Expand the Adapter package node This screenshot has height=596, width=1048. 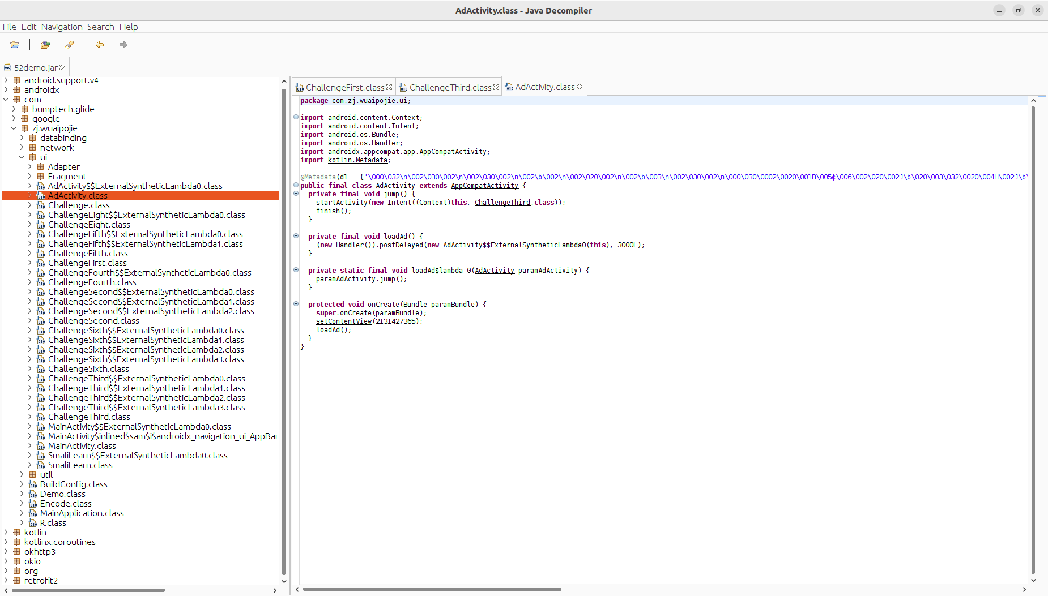coord(30,167)
